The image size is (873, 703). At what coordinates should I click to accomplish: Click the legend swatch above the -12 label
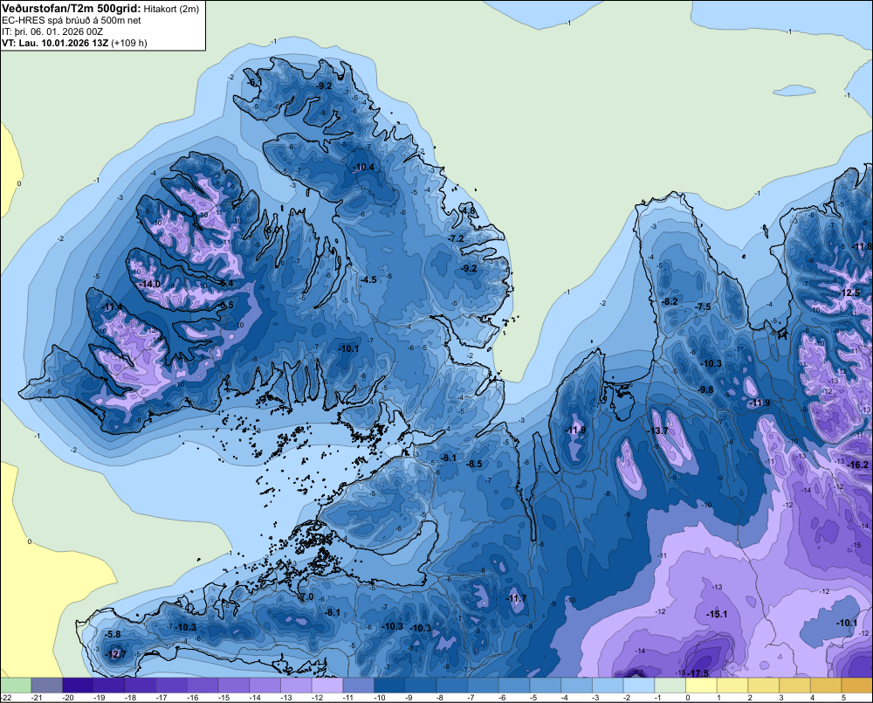pos(327,686)
